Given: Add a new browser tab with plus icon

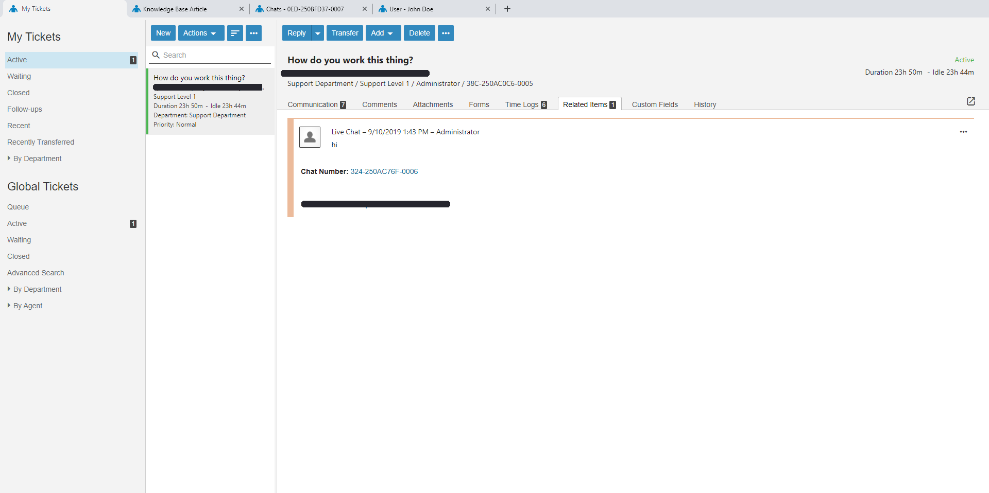Looking at the screenshot, I should click(507, 9).
